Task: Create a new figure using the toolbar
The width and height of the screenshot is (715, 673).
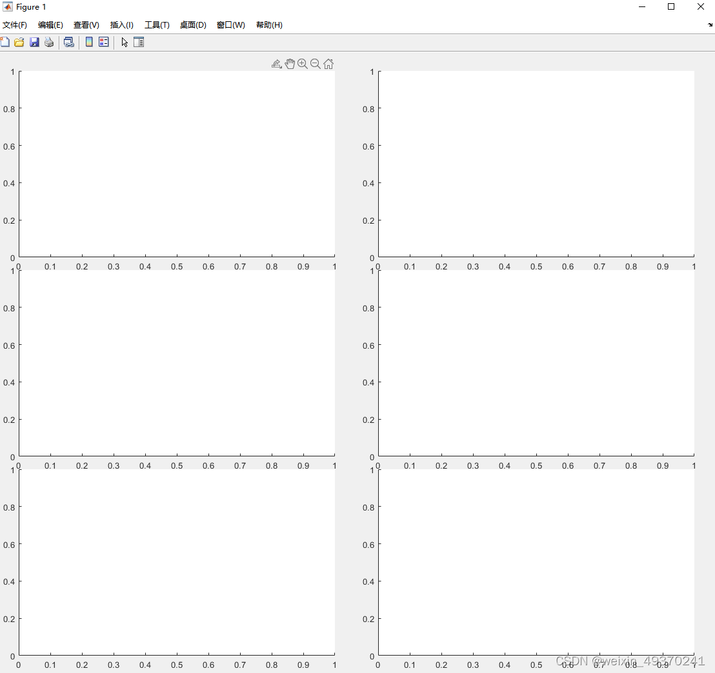Action: 5,42
